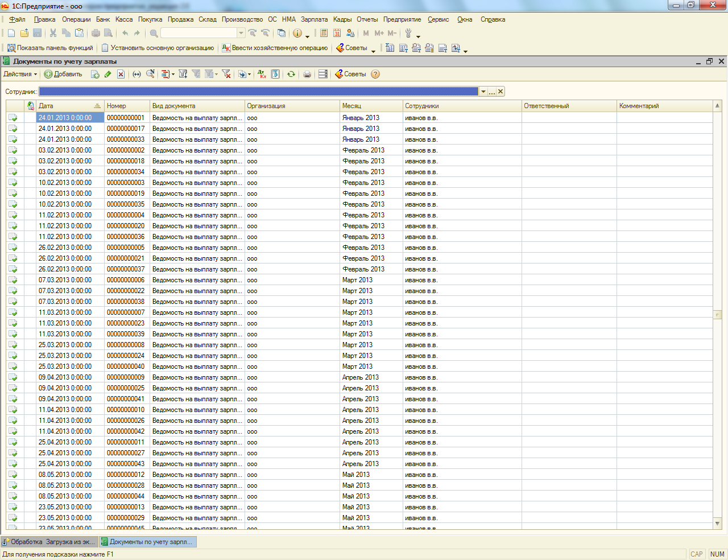The height and width of the screenshot is (560, 728).
Task: Click the wrench settings icon
Action: (408, 33)
